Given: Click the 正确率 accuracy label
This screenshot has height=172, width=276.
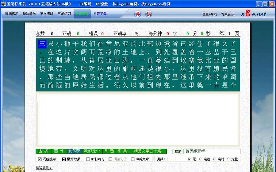Looking at the screenshot, I should (120, 33).
